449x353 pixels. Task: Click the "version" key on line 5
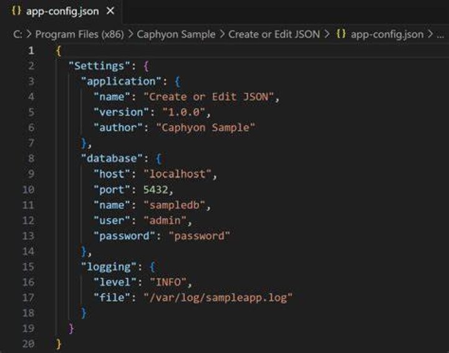click(121, 112)
